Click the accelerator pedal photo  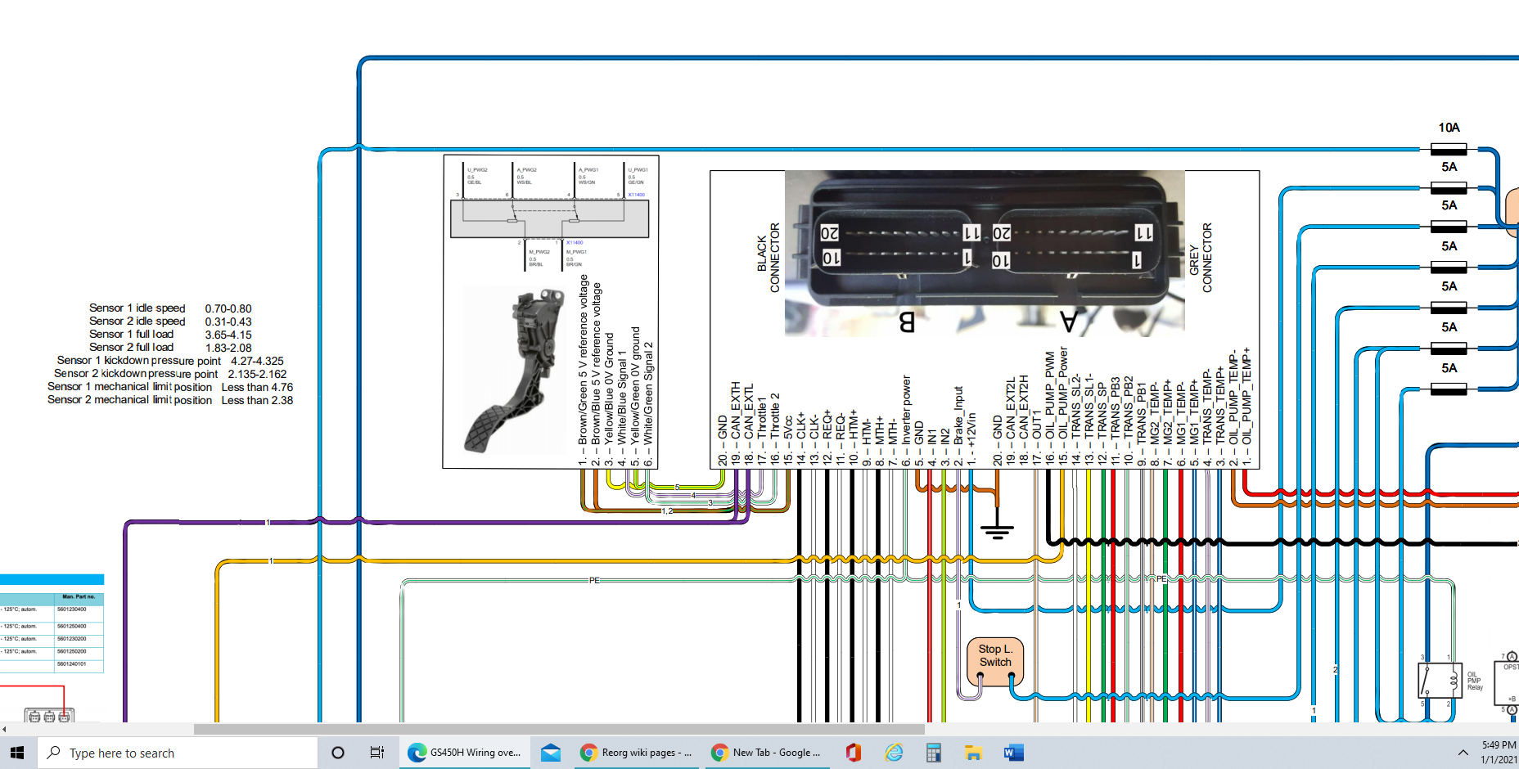pyautogui.click(x=514, y=370)
